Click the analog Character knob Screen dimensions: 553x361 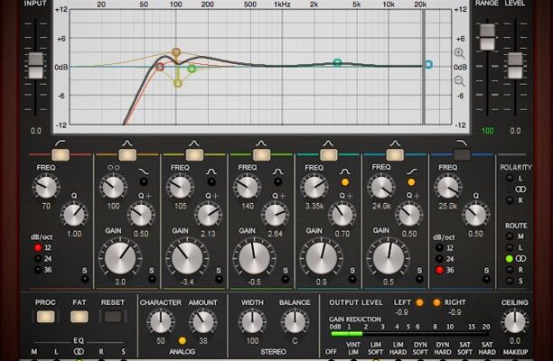(x=160, y=322)
